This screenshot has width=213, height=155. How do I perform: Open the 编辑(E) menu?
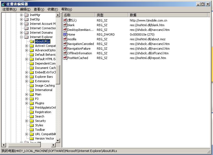tap(25, 9)
